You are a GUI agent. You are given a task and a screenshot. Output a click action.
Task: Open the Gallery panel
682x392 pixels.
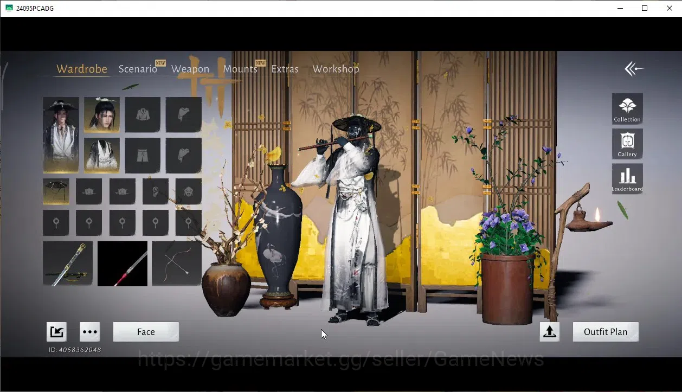(x=627, y=144)
